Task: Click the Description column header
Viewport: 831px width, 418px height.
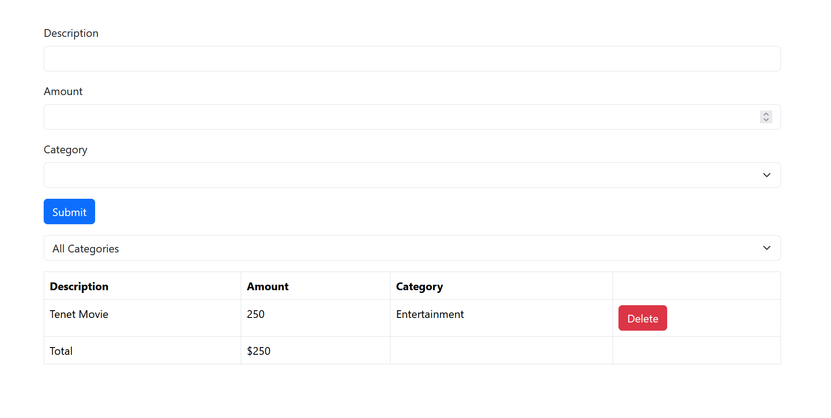Action: (79, 286)
